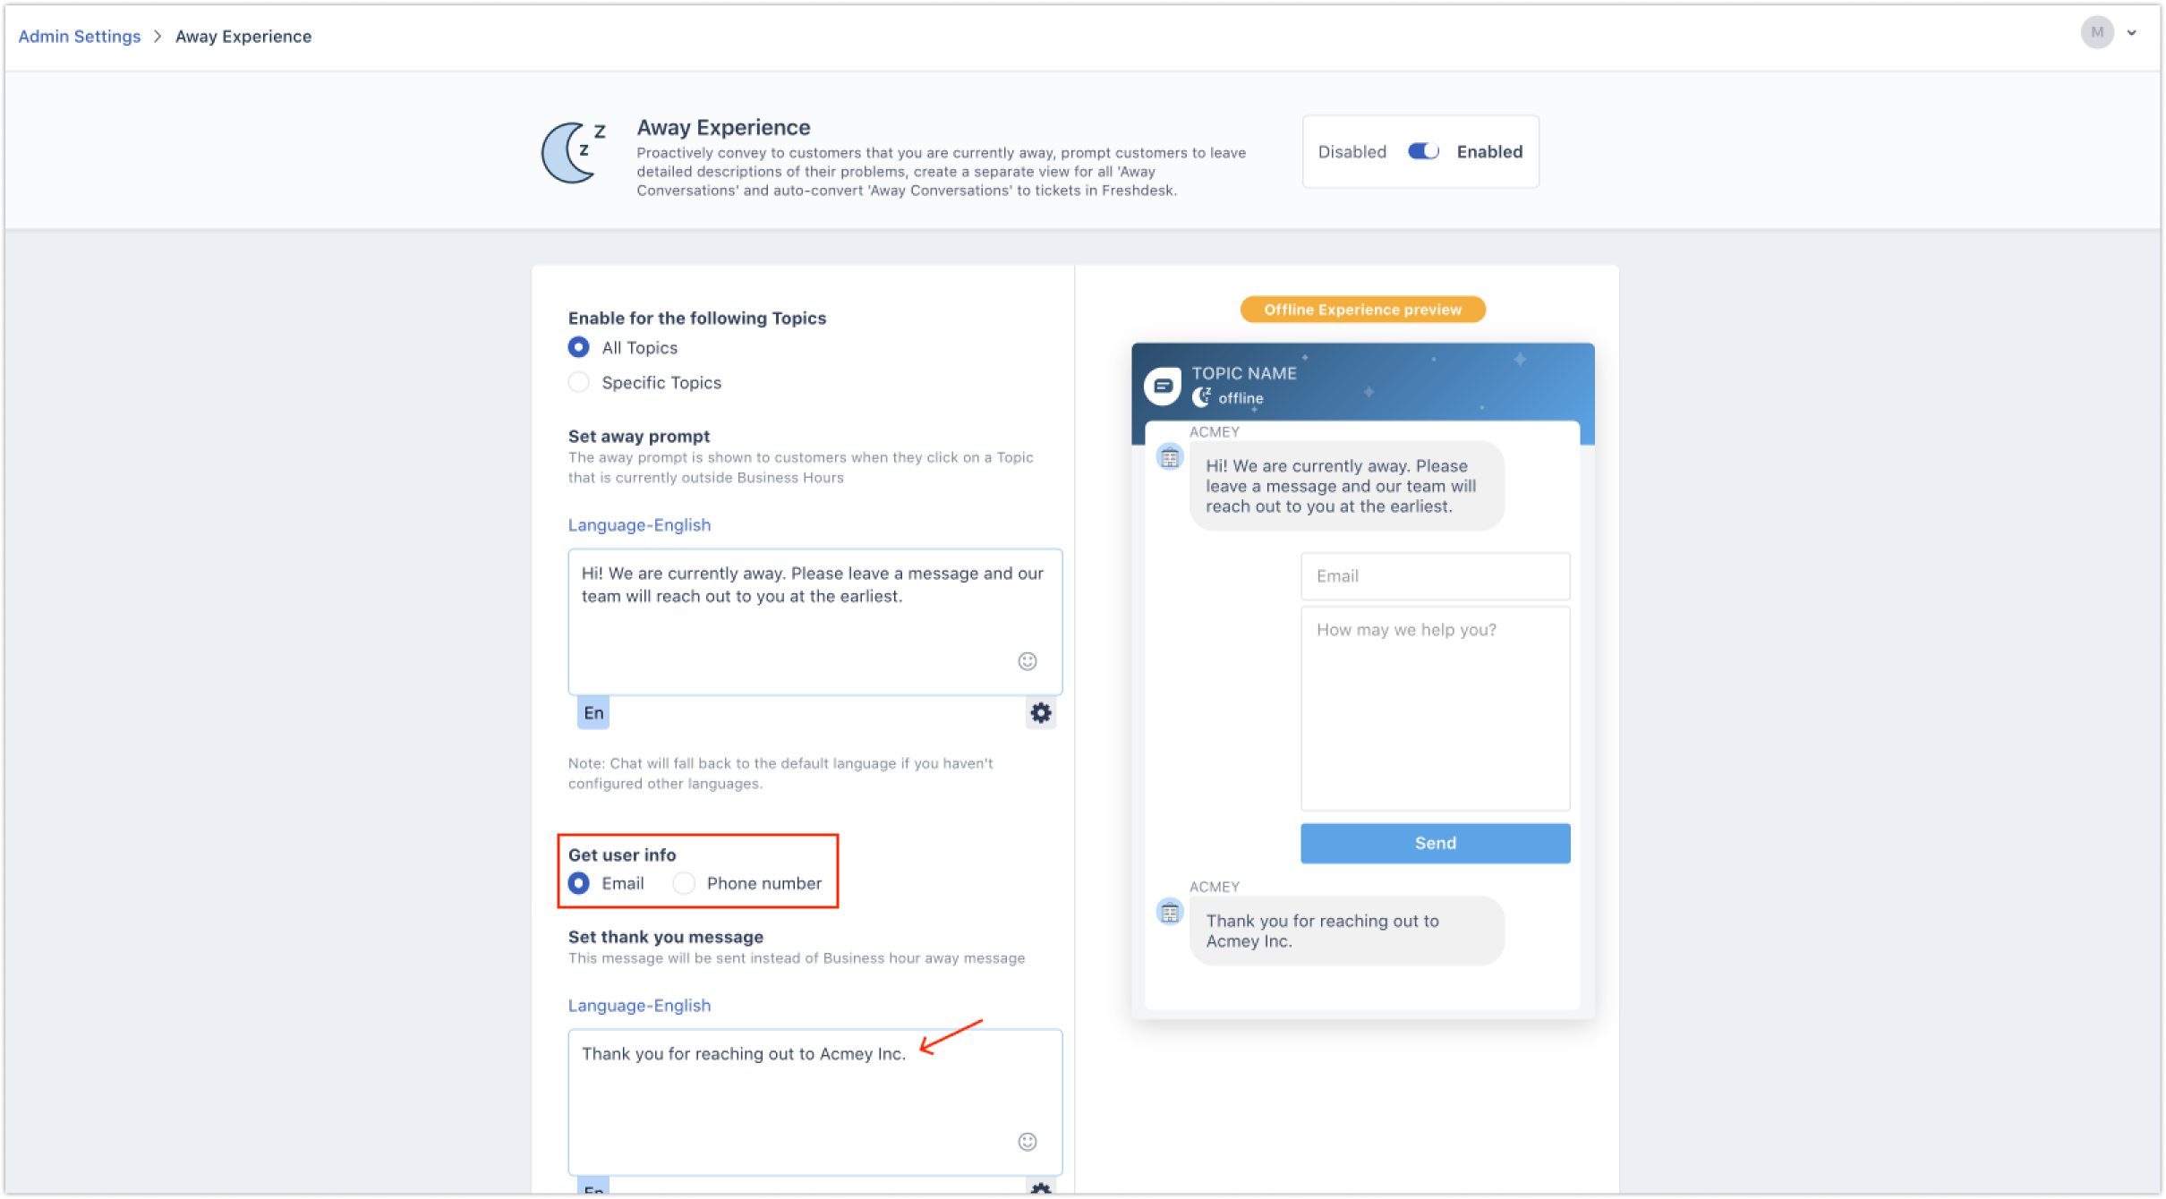
Task: Click Acmey avatar beside away message bubble
Action: 1170,457
